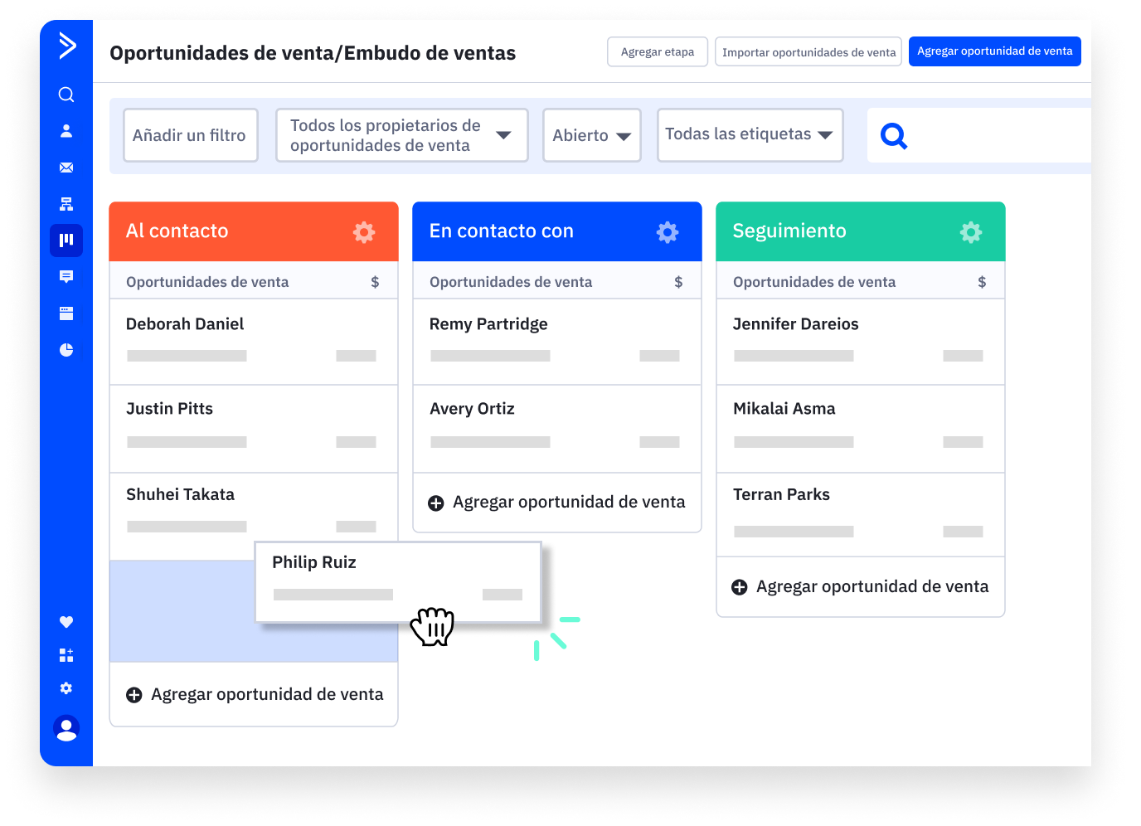Click the blue search magnifier icon
Viewport: 1141px width, 826px height.
pos(894,135)
